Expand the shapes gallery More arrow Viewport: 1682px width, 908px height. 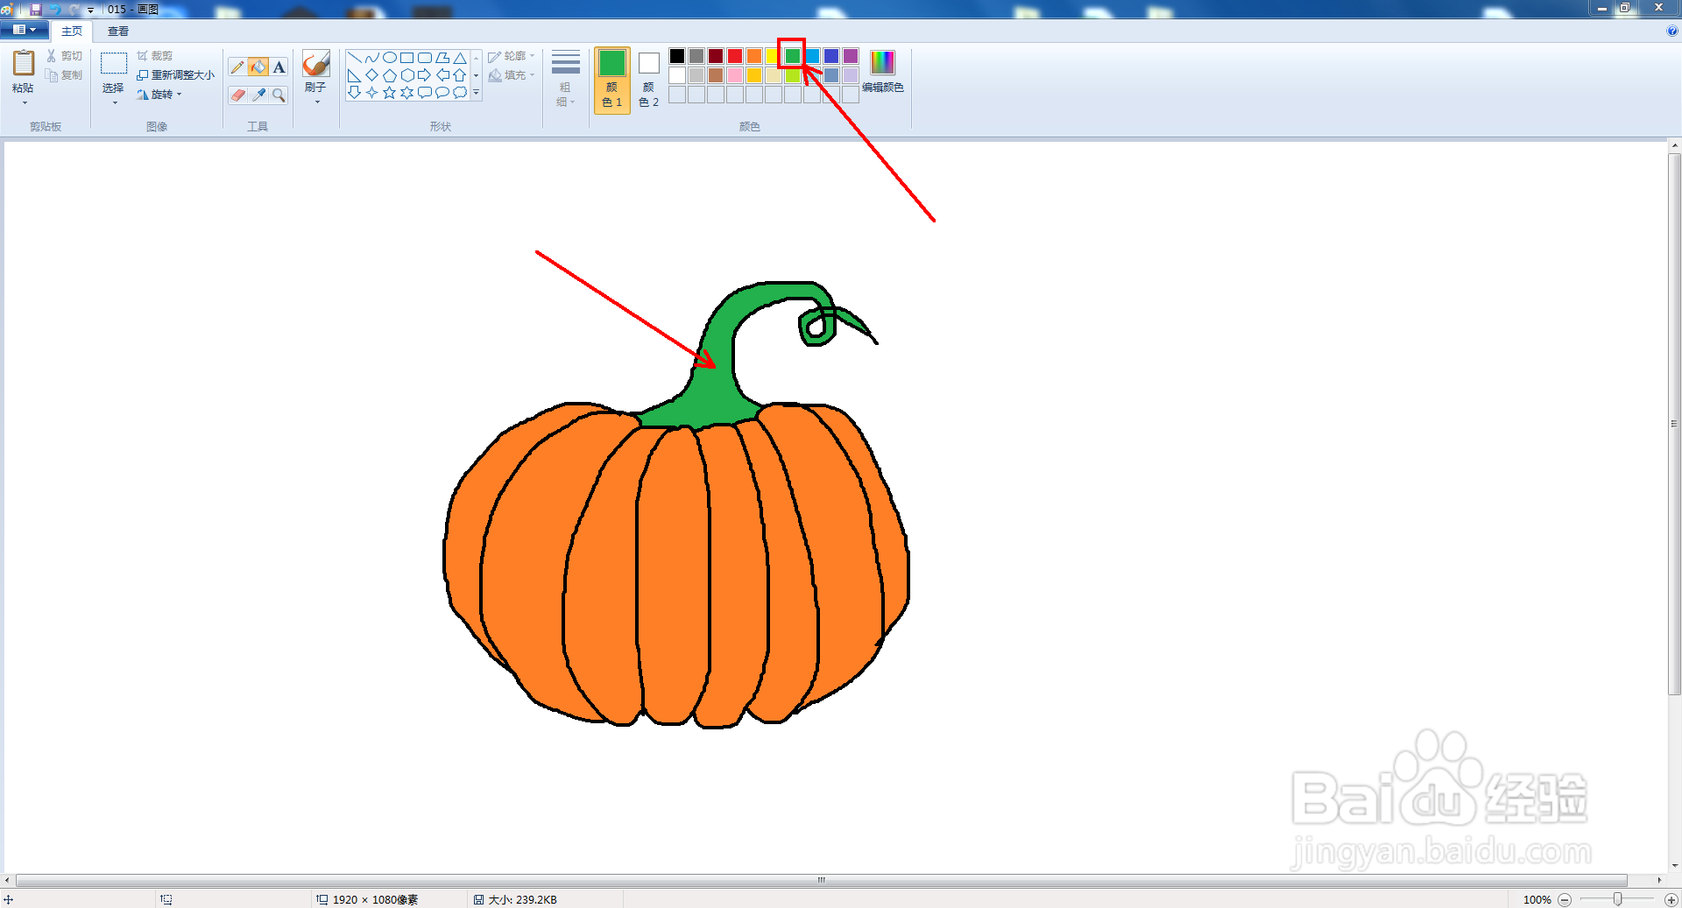coord(477,92)
